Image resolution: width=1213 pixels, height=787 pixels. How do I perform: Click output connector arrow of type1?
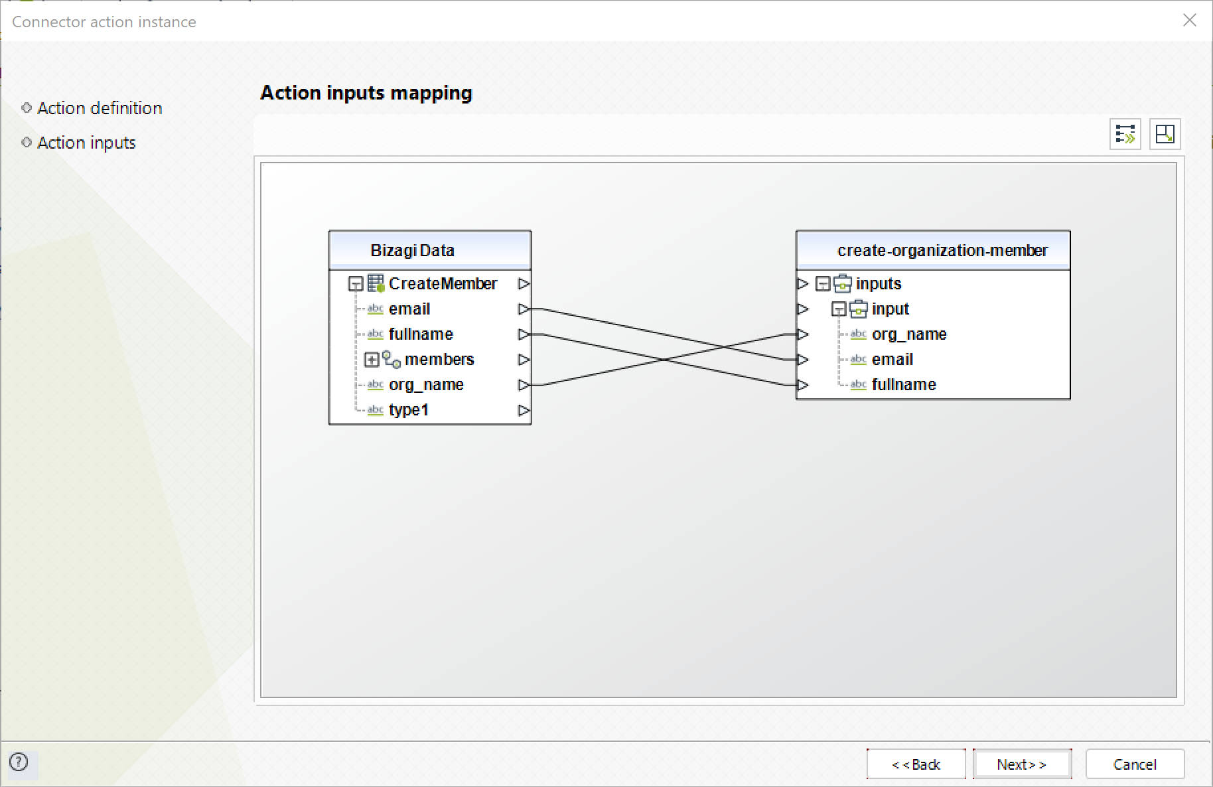524,410
